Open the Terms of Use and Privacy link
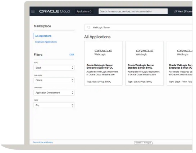Image resolution: width=196 pixels, height=153 pixels. pos(43,142)
